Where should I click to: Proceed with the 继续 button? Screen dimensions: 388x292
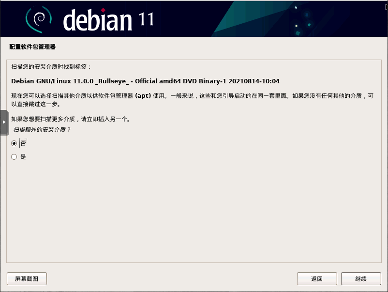pyautogui.click(x=361, y=278)
